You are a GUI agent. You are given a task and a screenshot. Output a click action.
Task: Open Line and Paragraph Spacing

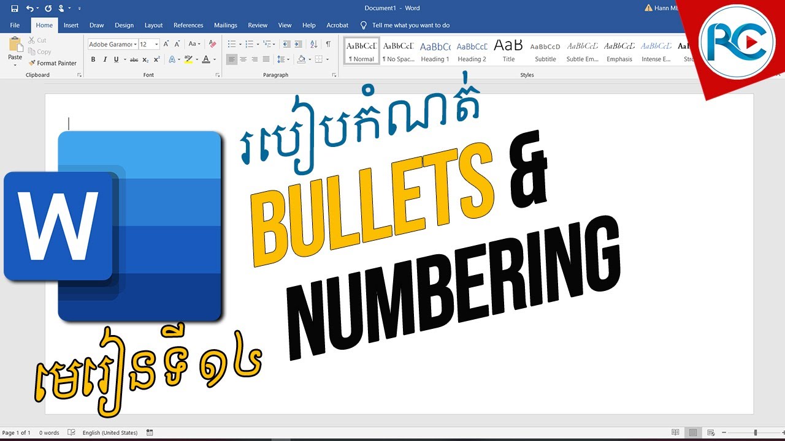tap(281, 59)
